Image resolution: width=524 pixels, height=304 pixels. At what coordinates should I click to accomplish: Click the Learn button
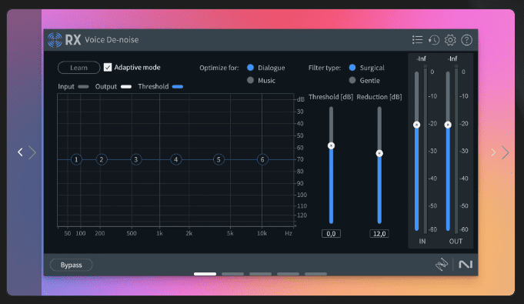(78, 68)
